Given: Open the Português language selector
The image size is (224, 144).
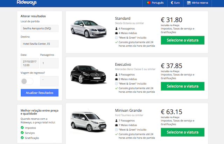Looking at the screenshot, I should pos(155,3).
